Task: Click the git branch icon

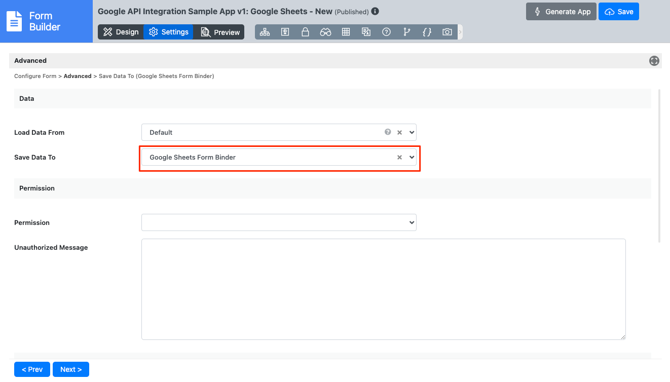Action: coord(406,32)
